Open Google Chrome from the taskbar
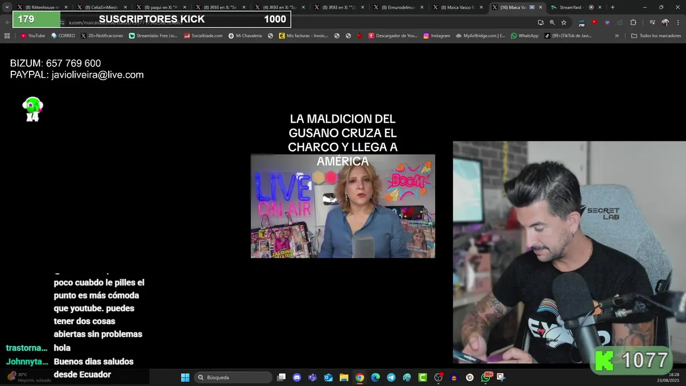This screenshot has width=686, height=386. [360, 377]
